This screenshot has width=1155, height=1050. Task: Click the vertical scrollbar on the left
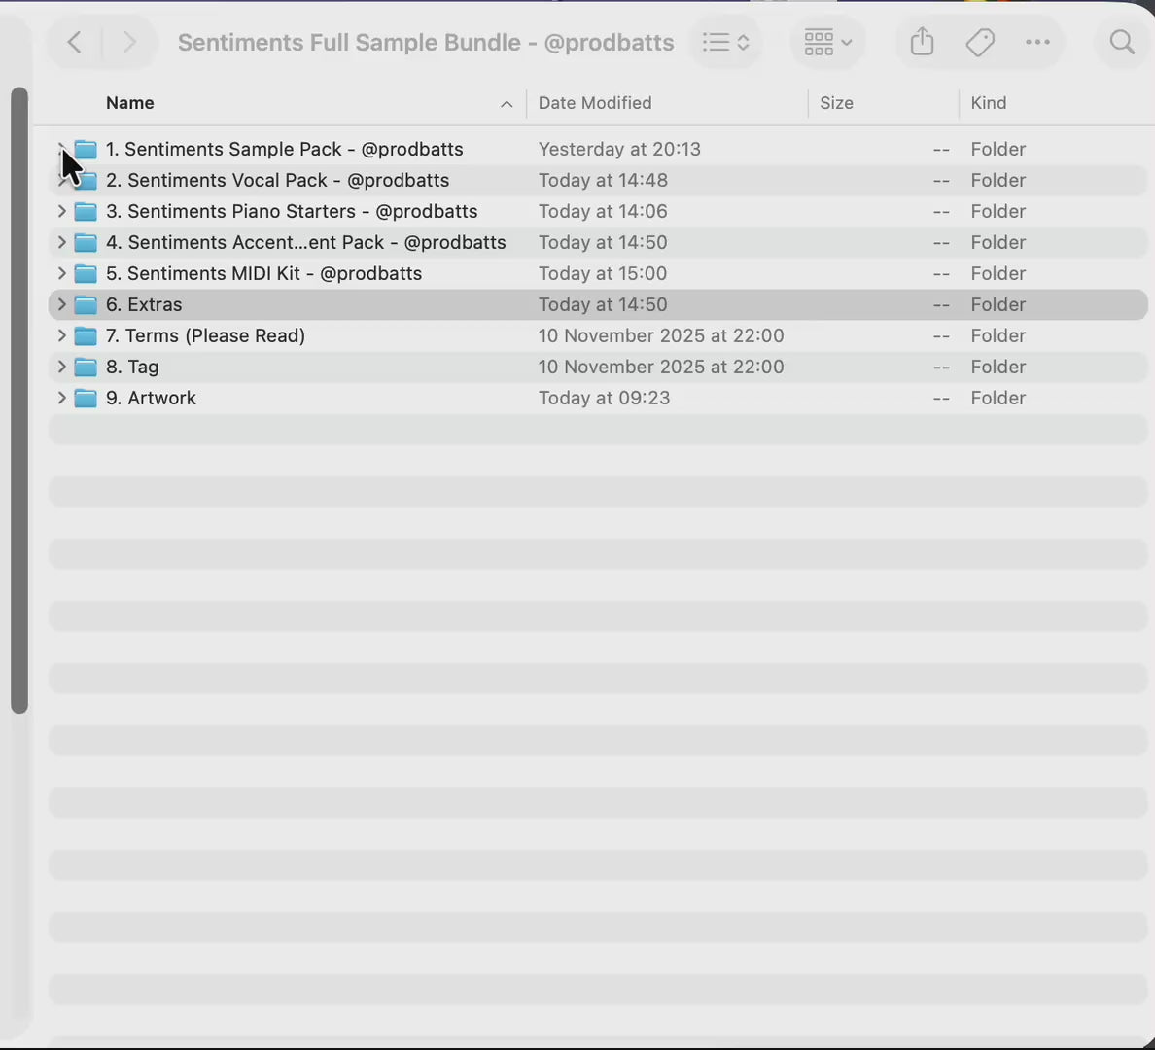19,399
